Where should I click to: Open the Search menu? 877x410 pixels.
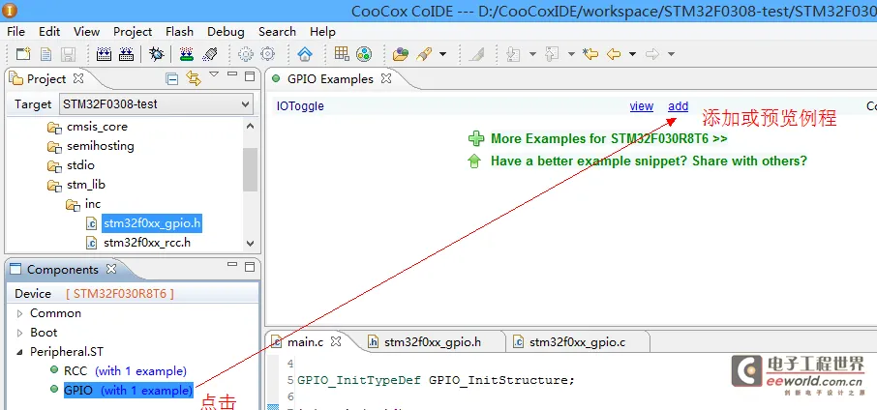coord(277,31)
